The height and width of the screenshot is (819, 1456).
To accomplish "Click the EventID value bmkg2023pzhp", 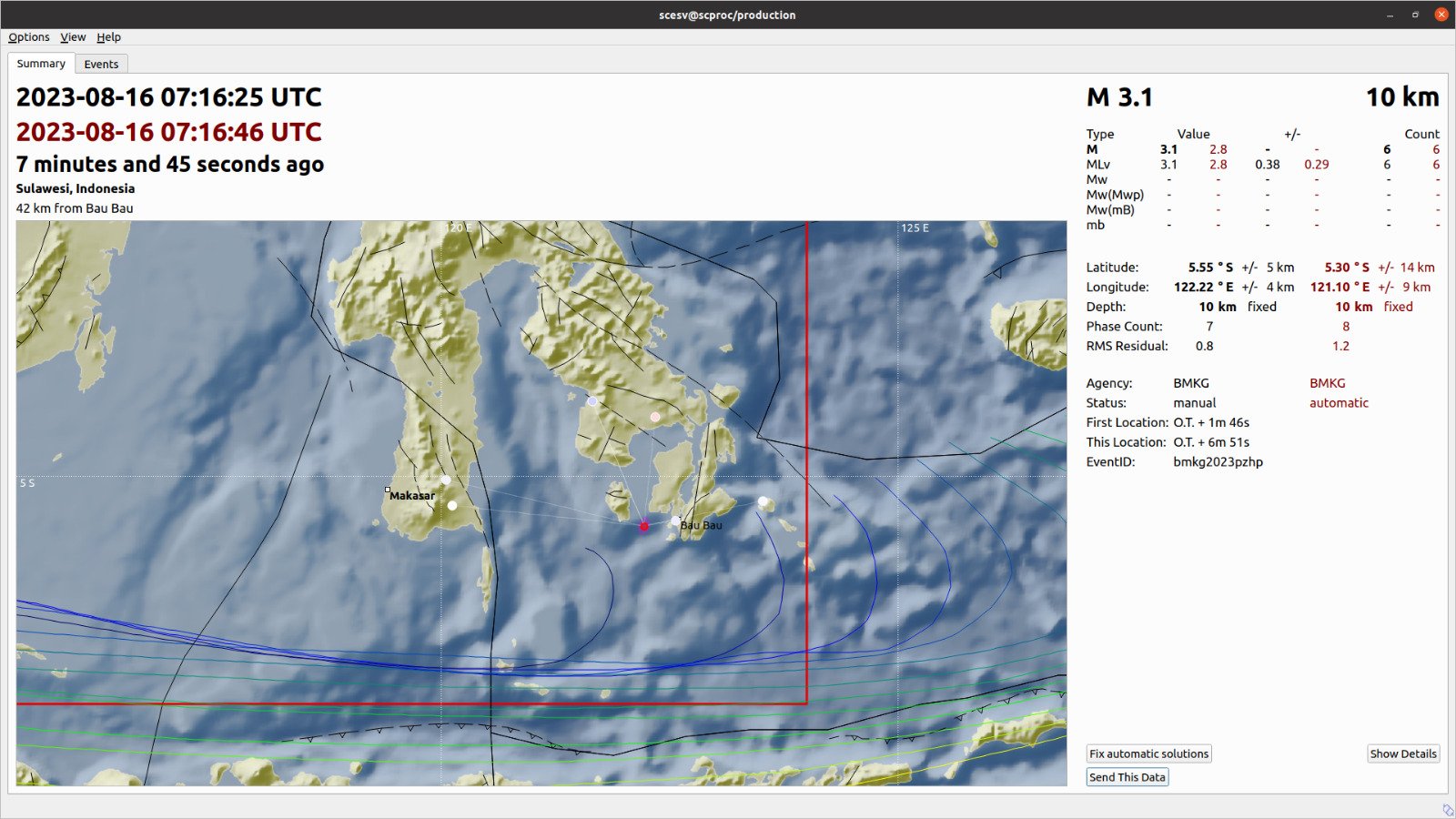I will (1218, 461).
